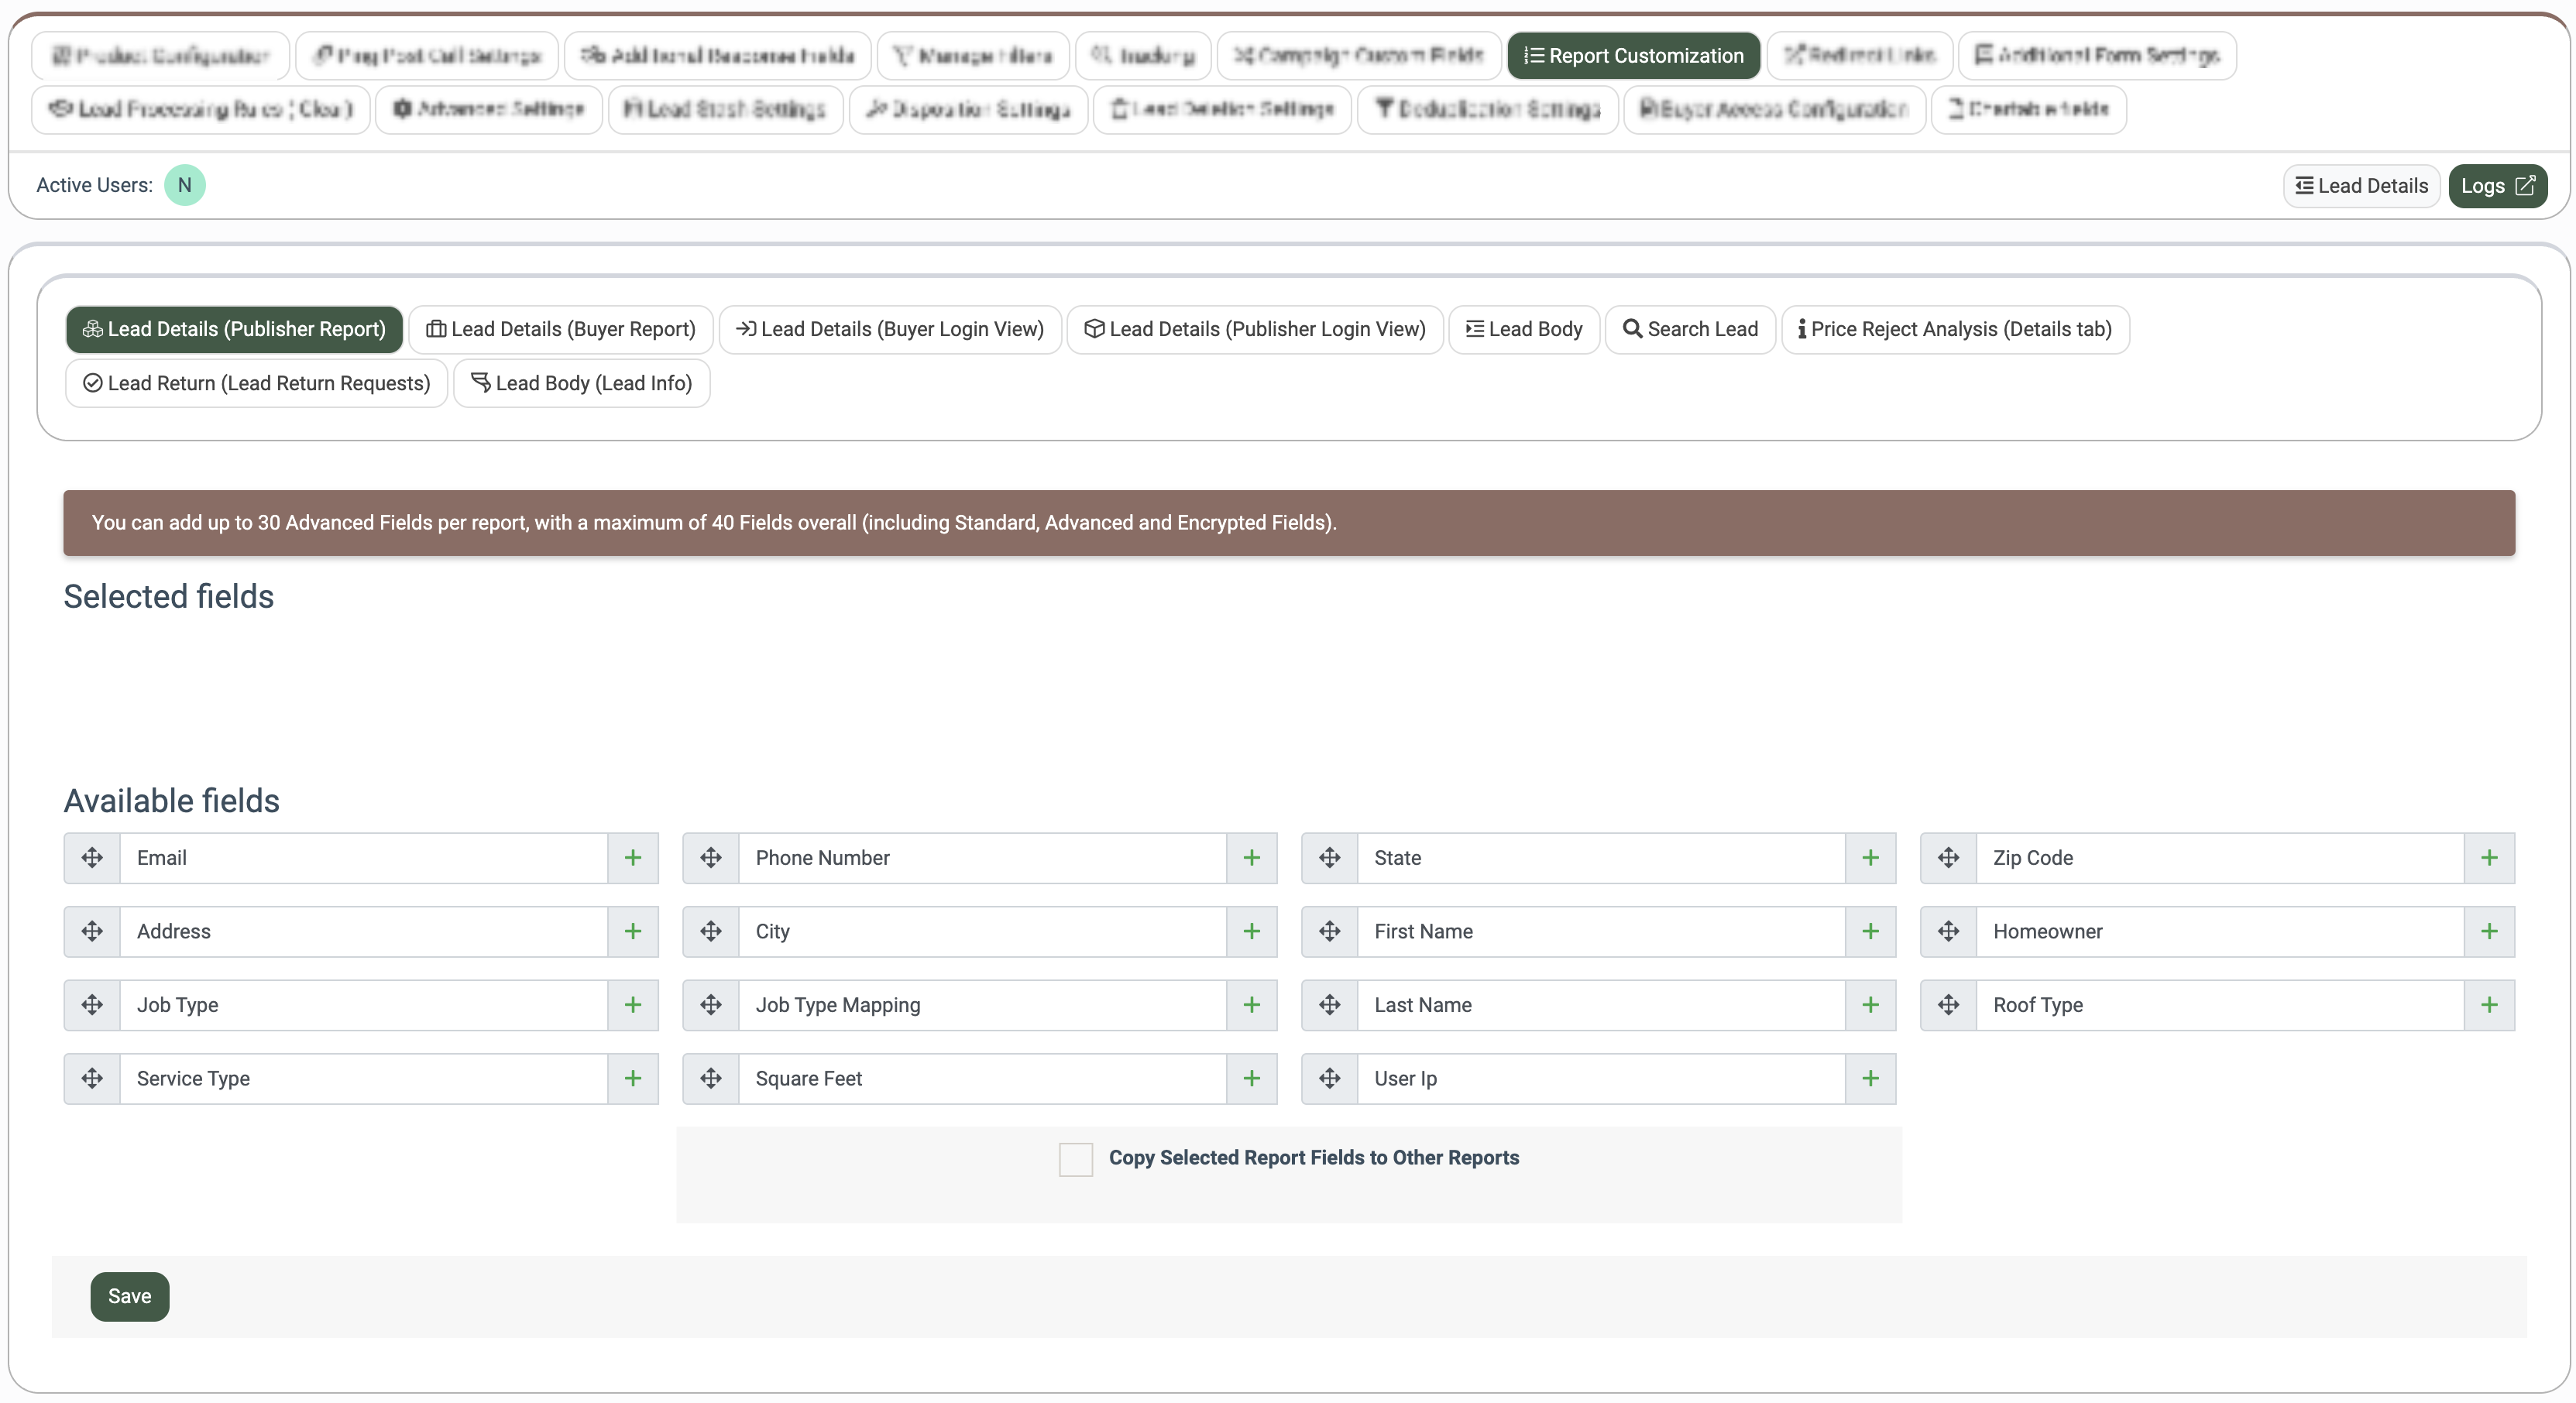Screen dimensions: 2576x1403
Task: Select the Report Customization menu tab
Action: pos(1633,56)
